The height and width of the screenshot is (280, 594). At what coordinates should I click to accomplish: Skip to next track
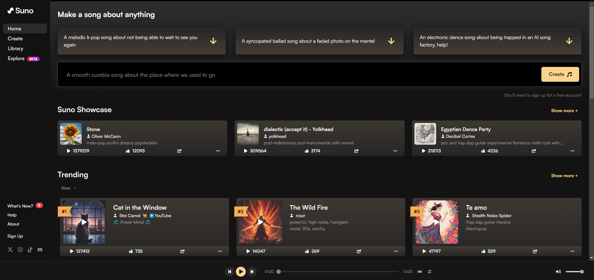pos(252,272)
